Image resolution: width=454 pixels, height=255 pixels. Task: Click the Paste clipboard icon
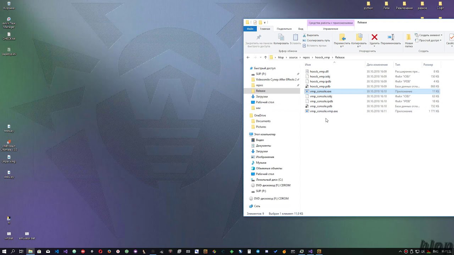tap(295, 38)
